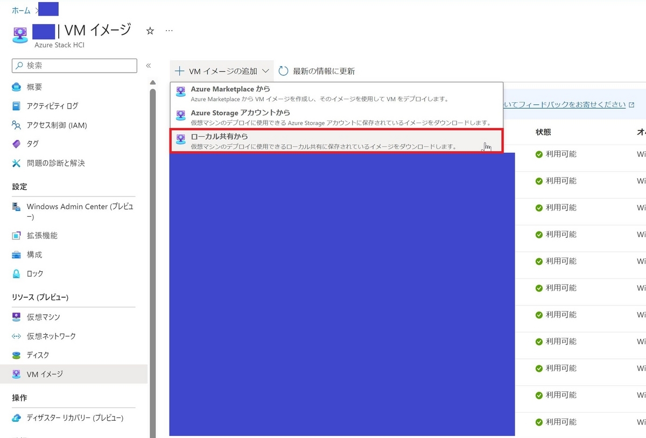Screen dimensions: 646x438
Task: Open 構成 sidebar item text
Action: coord(34,255)
